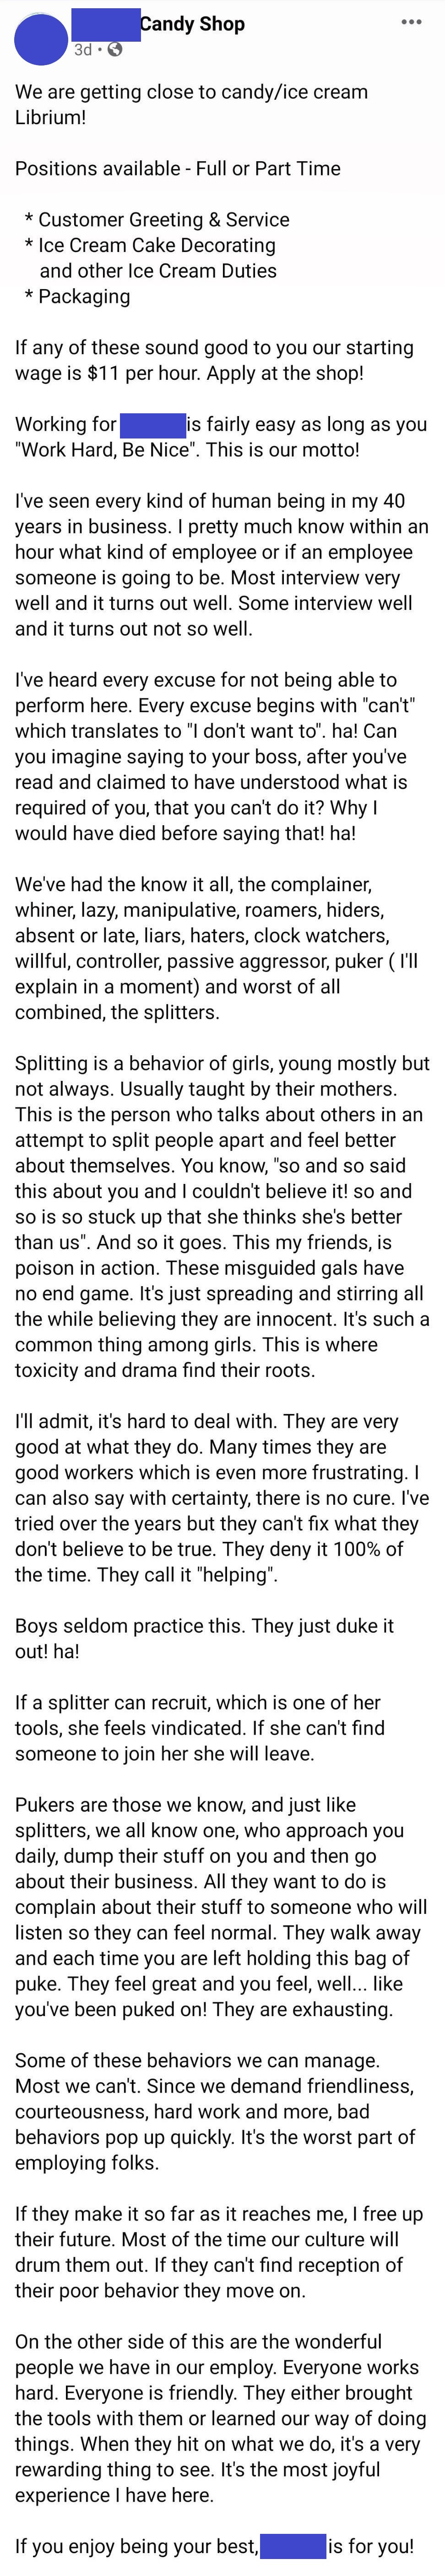The width and height of the screenshot is (445, 2576).
Task: Click the "Packaging" bullet item
Action: [x=84, y=296]
